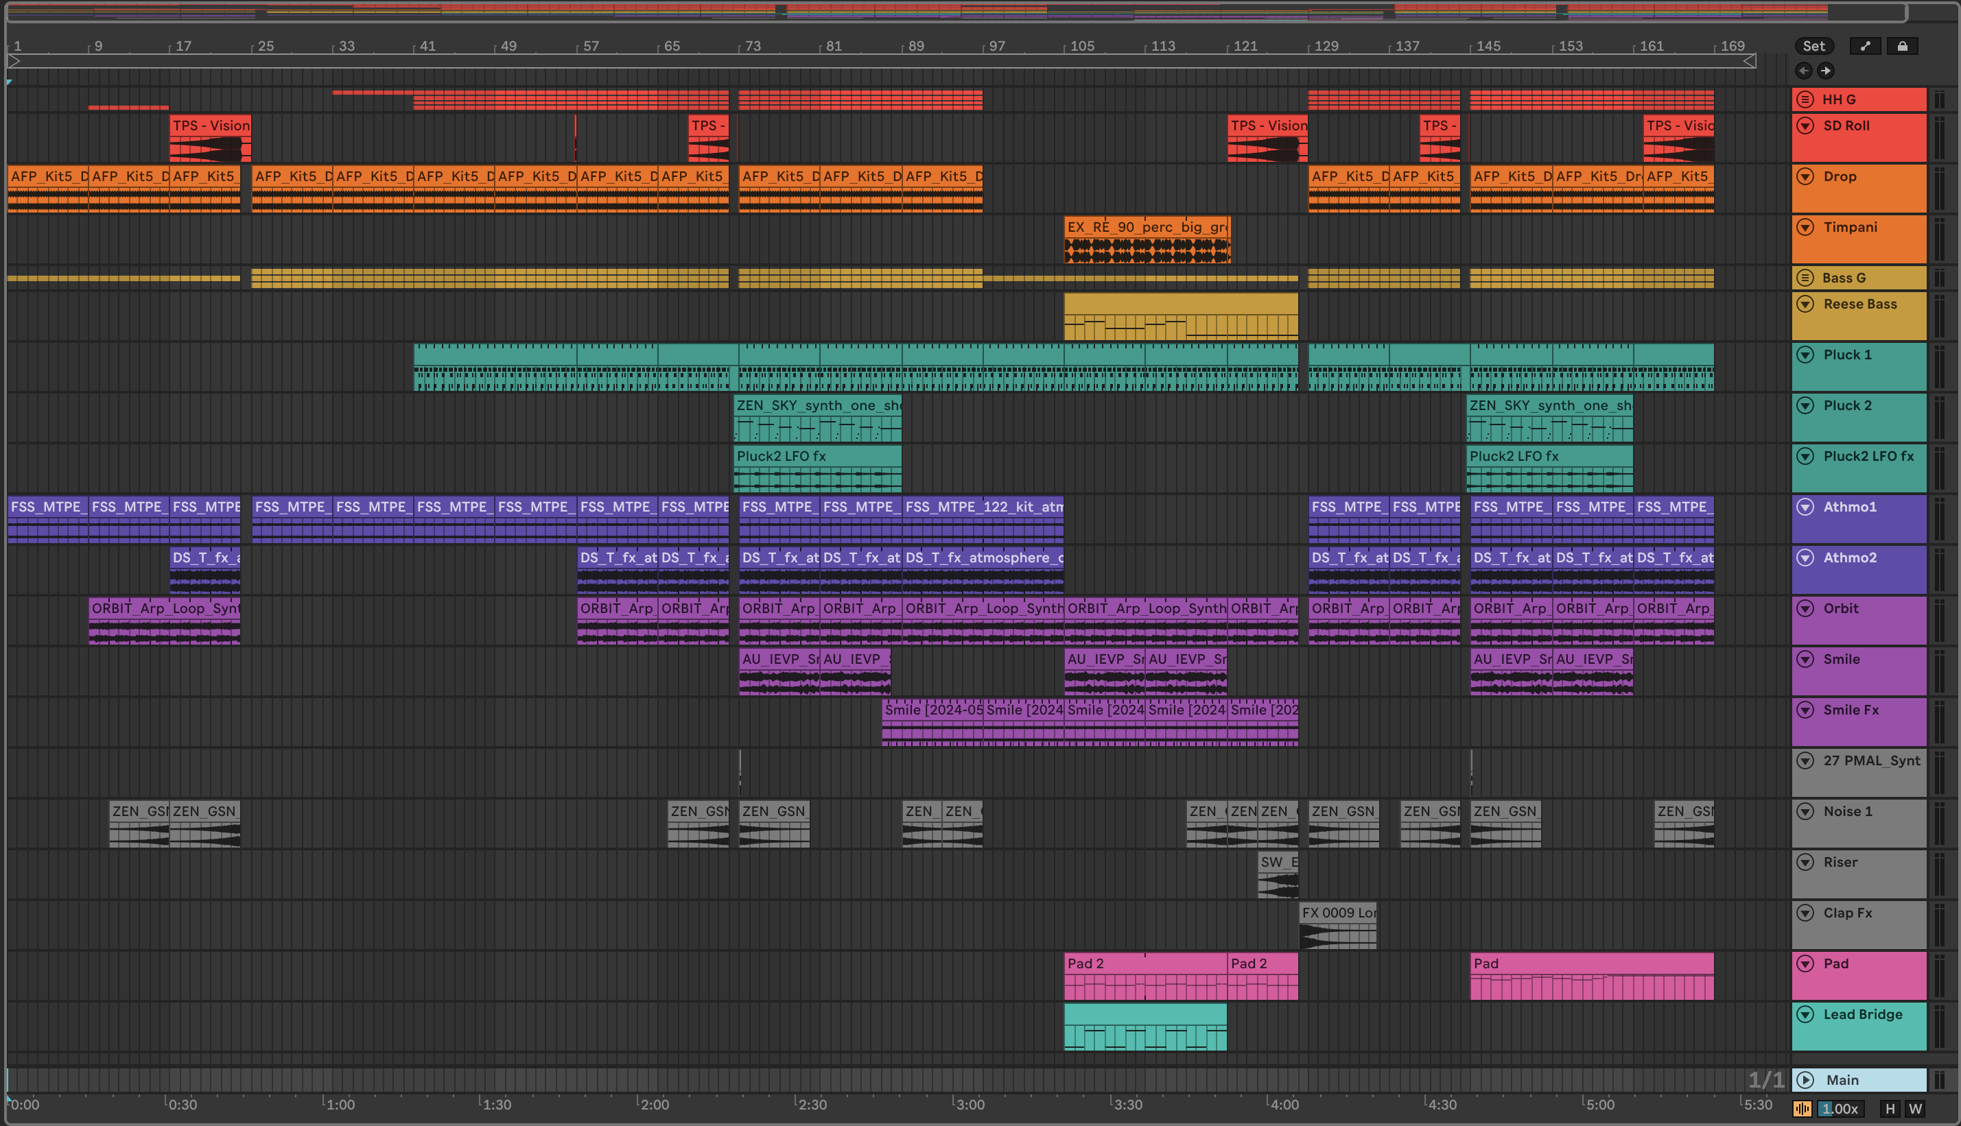1961x1126 pixels.
Task: Jump to the previous locator
Action: click(x=1803, y=71)
